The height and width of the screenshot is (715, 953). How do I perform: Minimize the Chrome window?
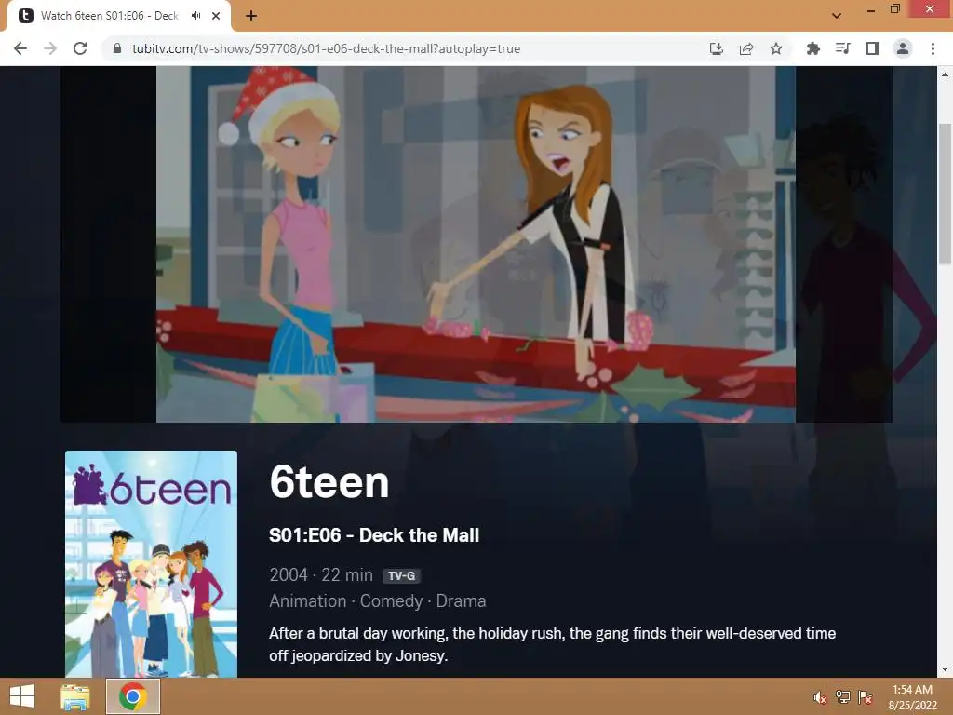tap(870, 9)
